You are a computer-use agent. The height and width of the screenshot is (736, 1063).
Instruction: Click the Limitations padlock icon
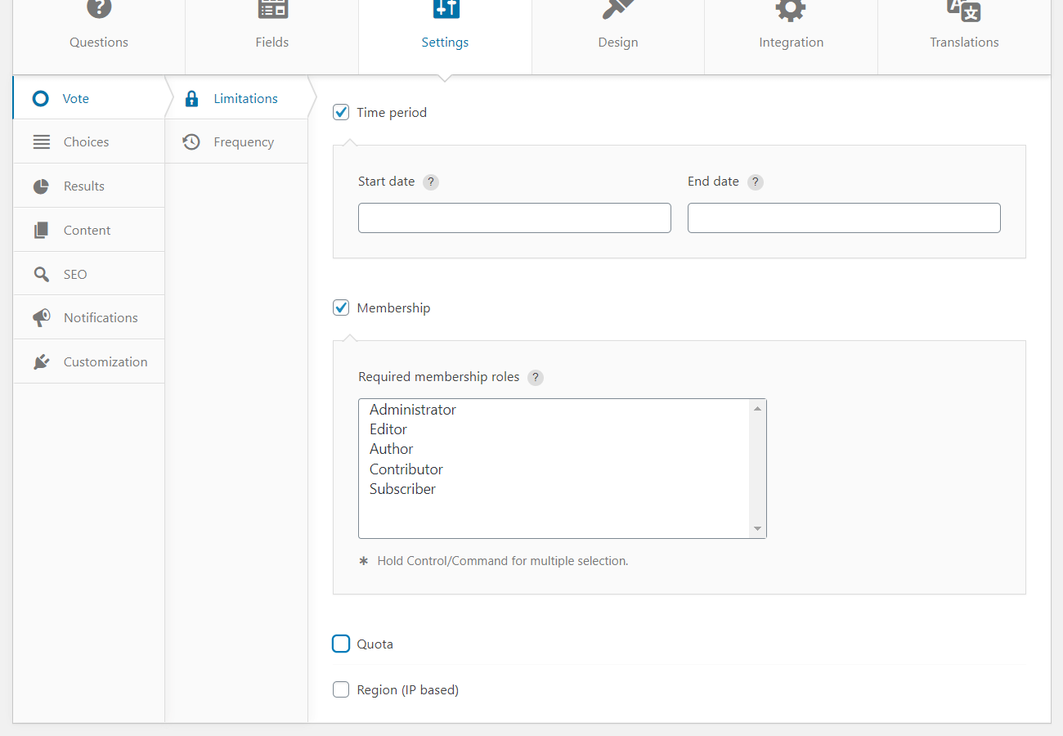192,99
